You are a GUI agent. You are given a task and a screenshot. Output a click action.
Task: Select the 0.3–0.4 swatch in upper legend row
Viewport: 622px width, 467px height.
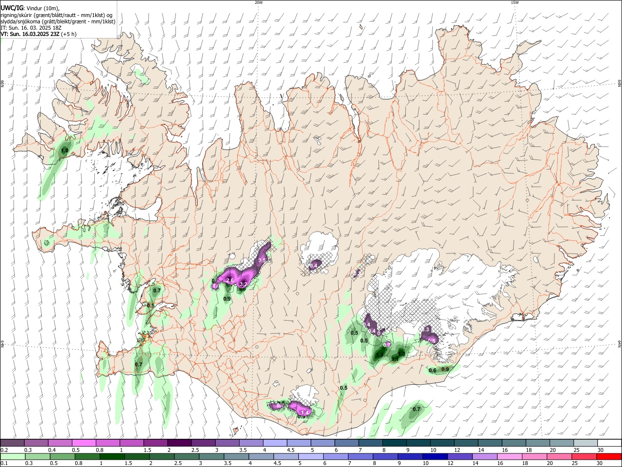36,443
